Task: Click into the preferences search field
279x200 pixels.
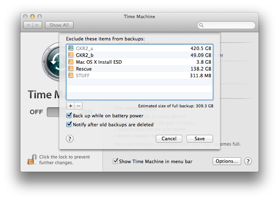Action: coord(226,25)
